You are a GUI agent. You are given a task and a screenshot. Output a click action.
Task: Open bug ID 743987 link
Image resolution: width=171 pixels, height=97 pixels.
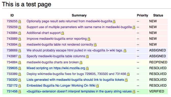pyautogui.click(x=12, y=56)
